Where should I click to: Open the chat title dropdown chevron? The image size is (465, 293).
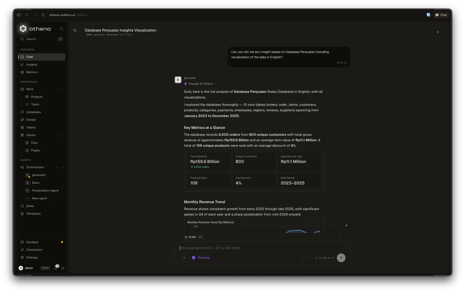[x=158, y=31]
